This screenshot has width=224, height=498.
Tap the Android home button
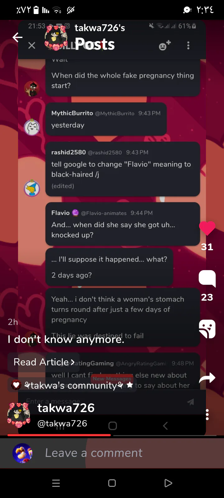[x=112, y=483]
